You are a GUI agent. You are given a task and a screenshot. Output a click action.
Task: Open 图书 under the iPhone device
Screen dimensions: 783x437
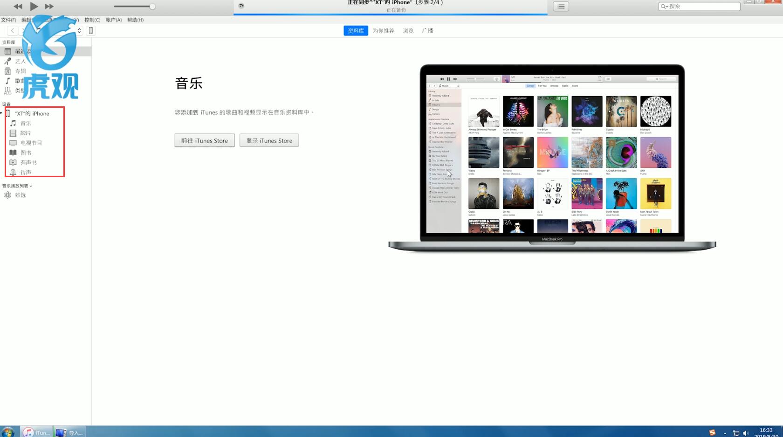point(26,153)
